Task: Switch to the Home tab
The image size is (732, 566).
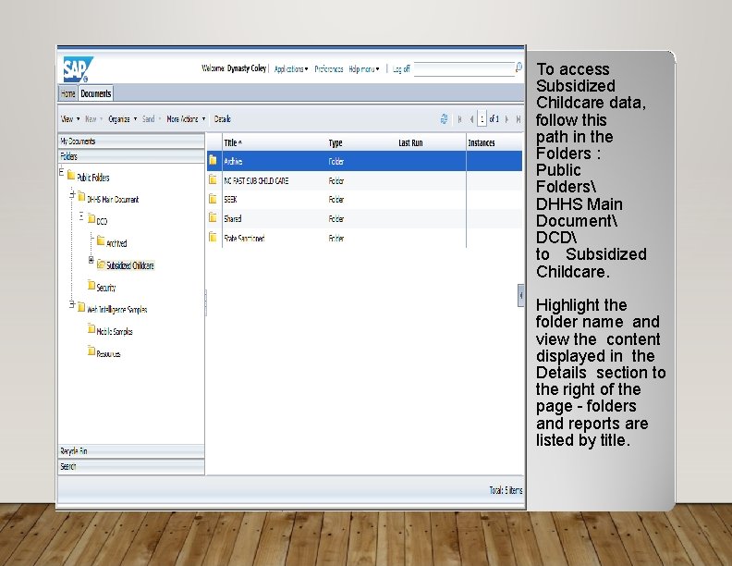Action: (x=68, y=93)
